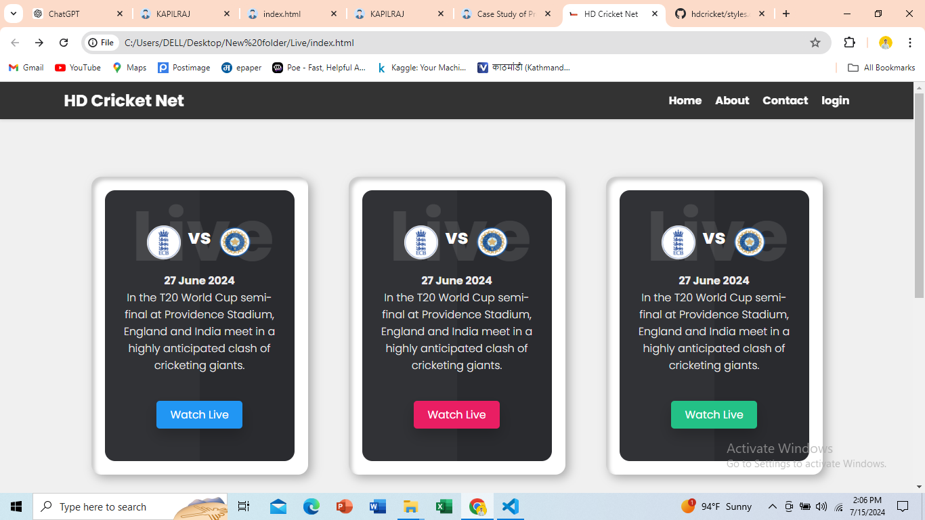The image size is (925, 520).
Task: Click the BCCI logo above the pink Watch Live button
Action: point(492,242)
